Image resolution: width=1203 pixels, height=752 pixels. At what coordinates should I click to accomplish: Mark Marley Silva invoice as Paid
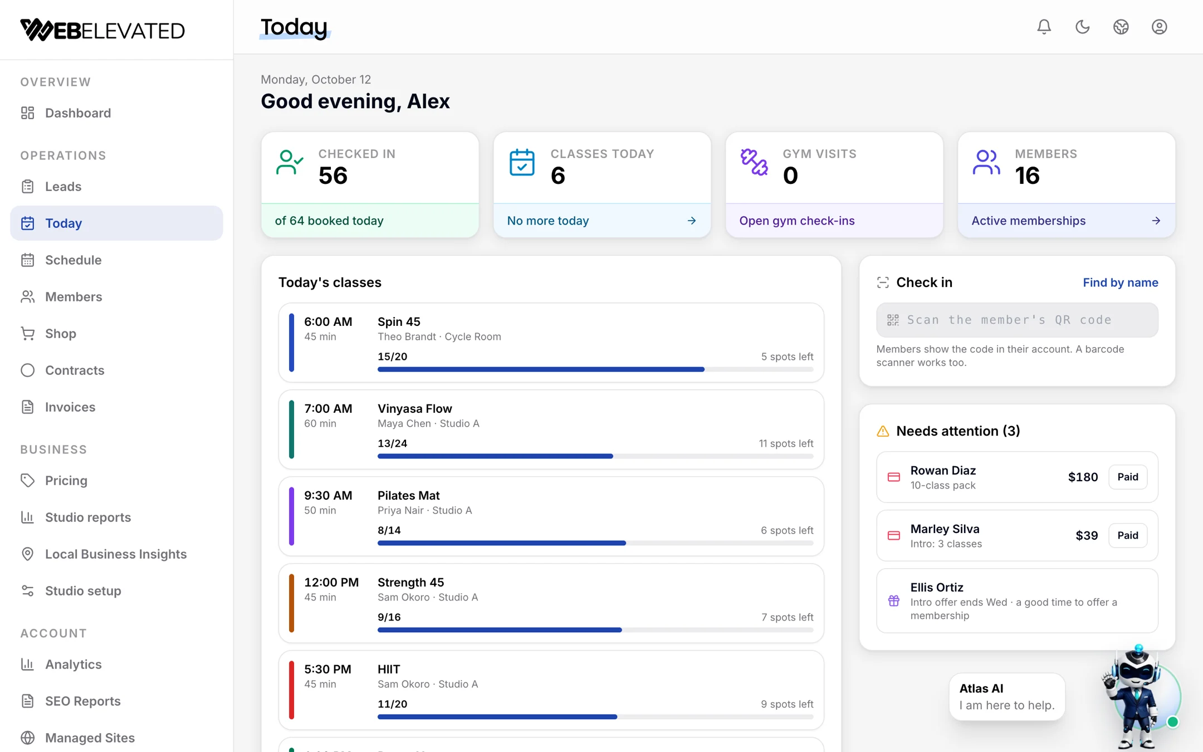[x=1127, y=536]
